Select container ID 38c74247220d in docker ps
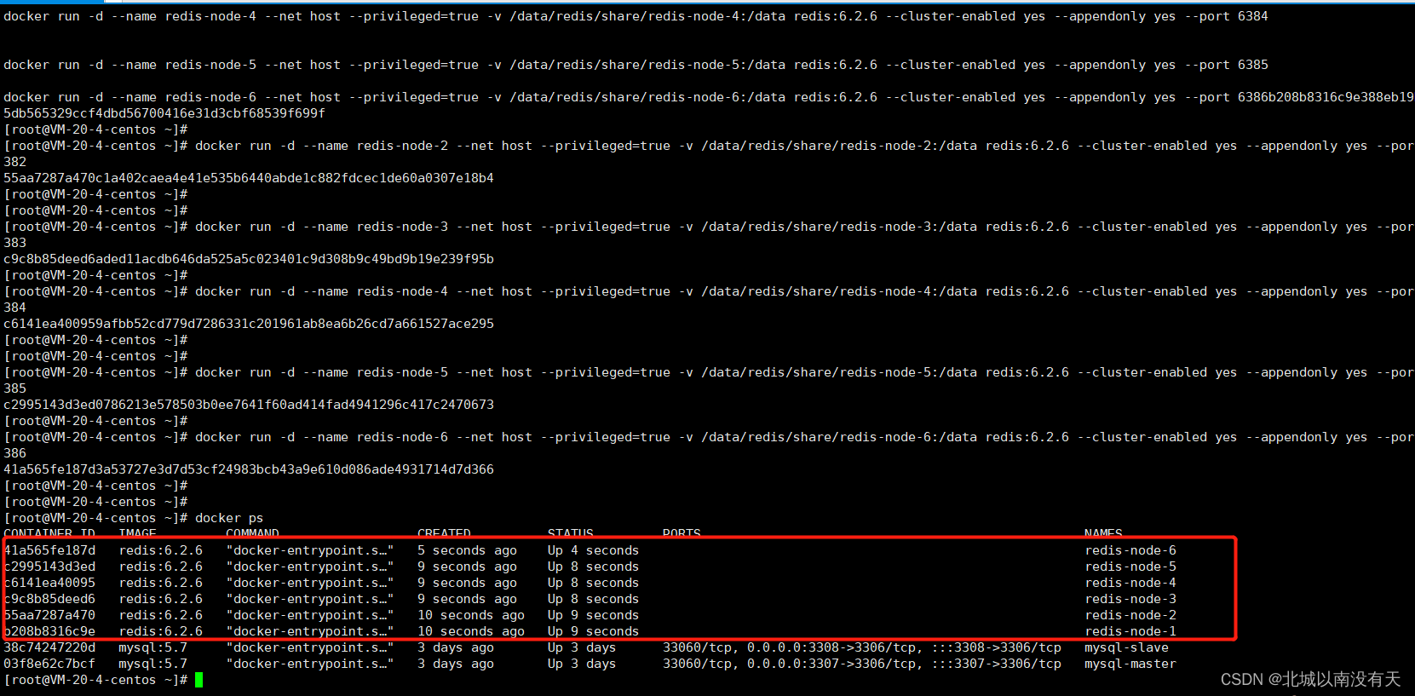 [x=49, y=647]
